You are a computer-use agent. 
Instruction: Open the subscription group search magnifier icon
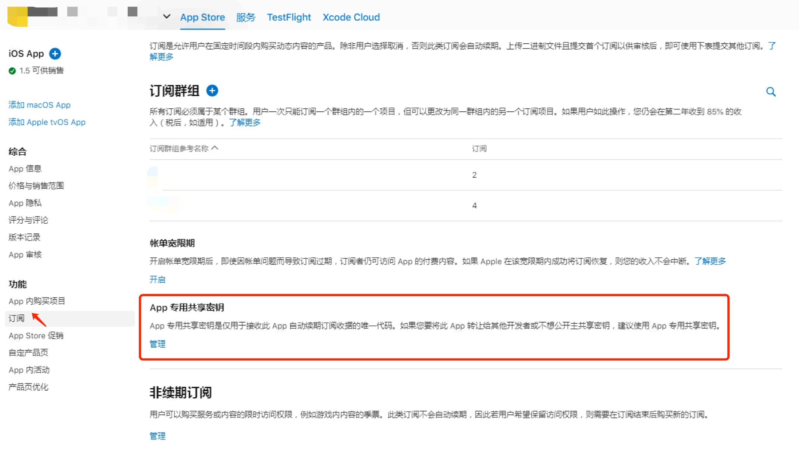click(x=771, y=92)
